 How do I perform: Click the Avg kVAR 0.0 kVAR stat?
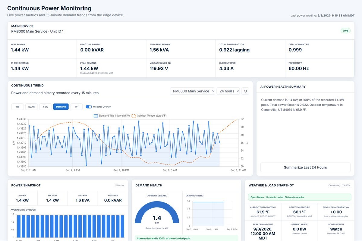coord(113,200)
